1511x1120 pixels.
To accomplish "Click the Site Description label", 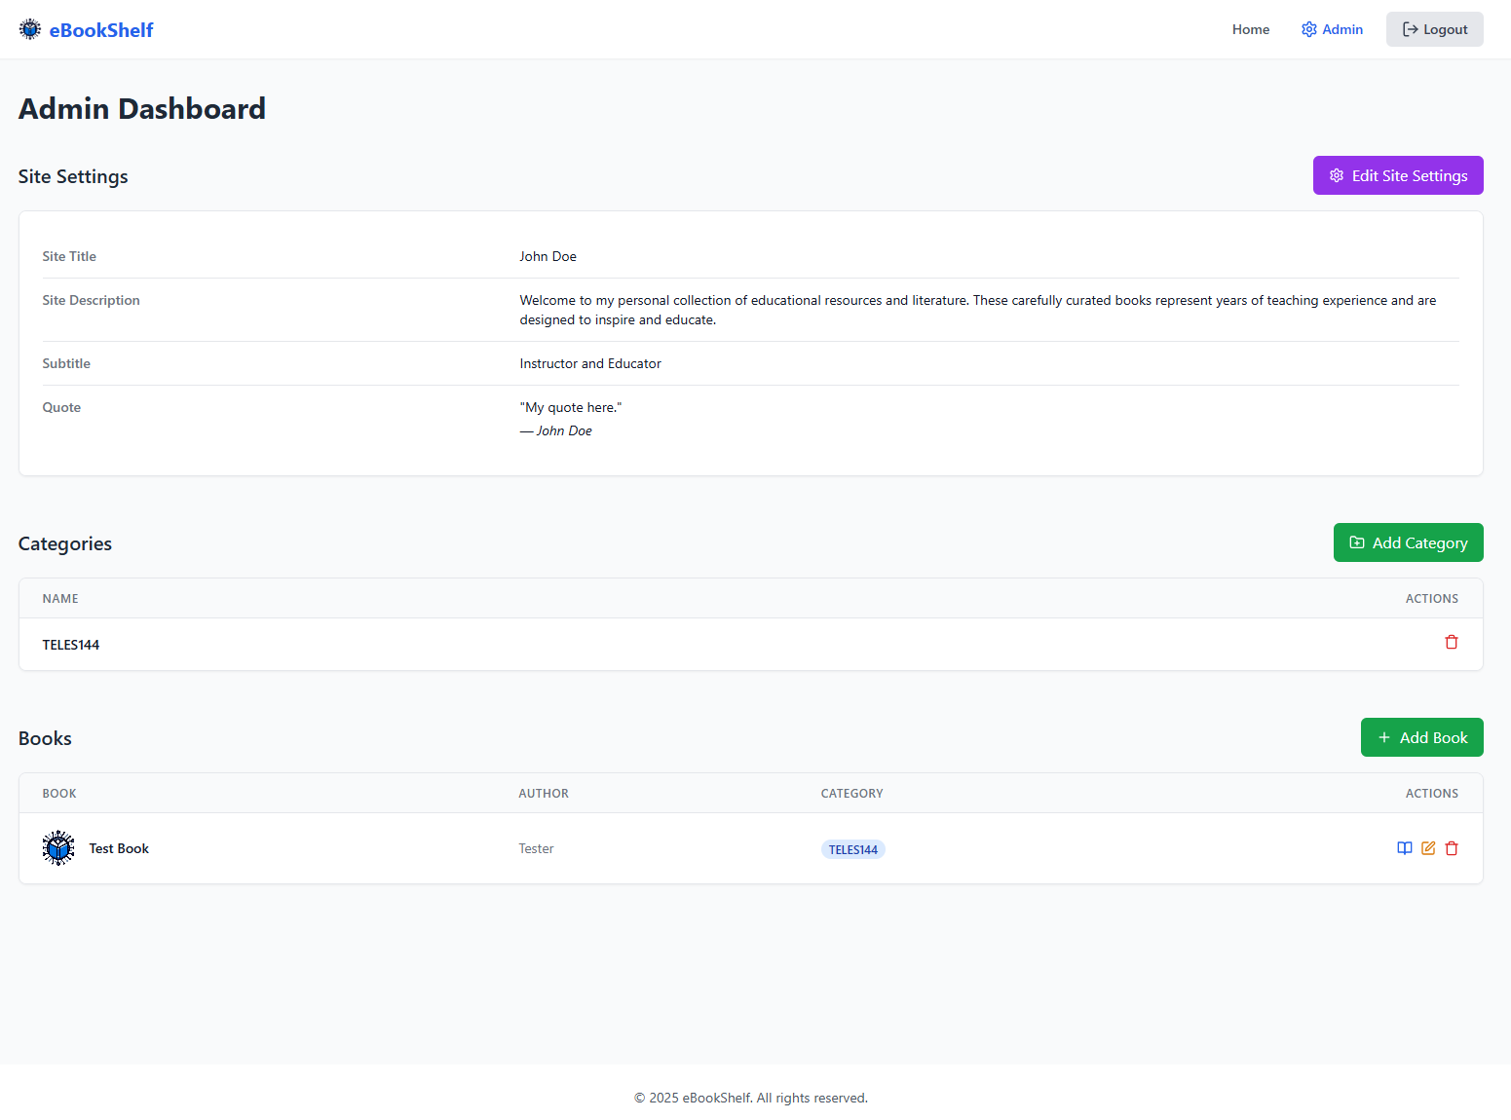I will [x=91, y=300].
